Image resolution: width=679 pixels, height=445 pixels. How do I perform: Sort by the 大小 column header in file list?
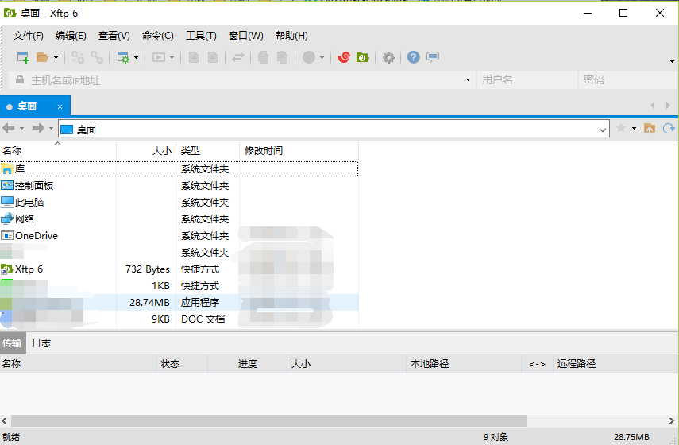pyautogui.click(x=146, y=150)
